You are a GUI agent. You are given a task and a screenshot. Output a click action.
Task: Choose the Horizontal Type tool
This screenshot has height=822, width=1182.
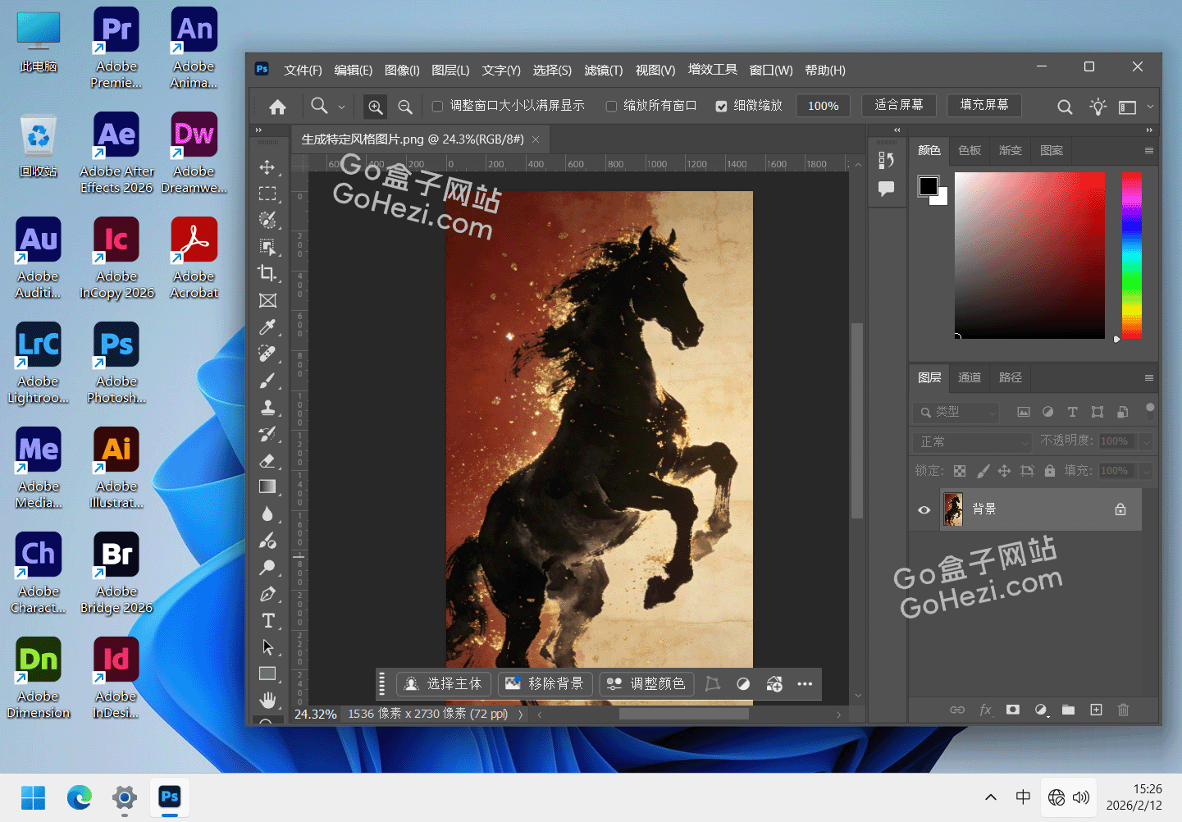267,621
